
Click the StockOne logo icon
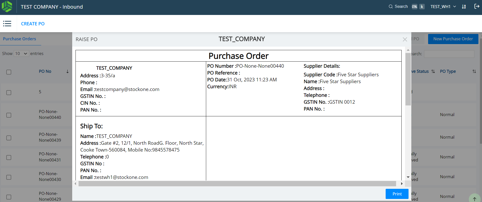coord(7,7)
